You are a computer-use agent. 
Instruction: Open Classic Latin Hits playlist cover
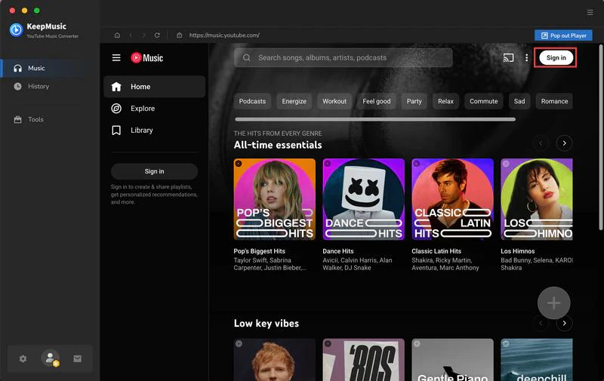[452, 199]
